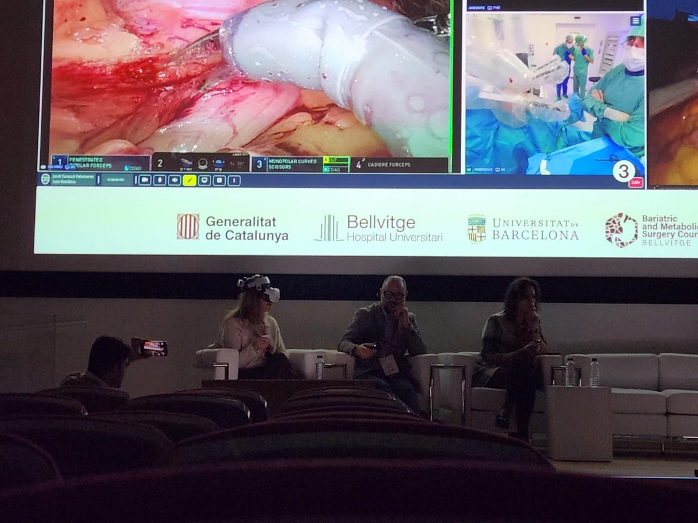The width and height of the screenshot is (698, 523).
Task: Click the Generalitat de Catalunya logo
Action: [232, 228]
